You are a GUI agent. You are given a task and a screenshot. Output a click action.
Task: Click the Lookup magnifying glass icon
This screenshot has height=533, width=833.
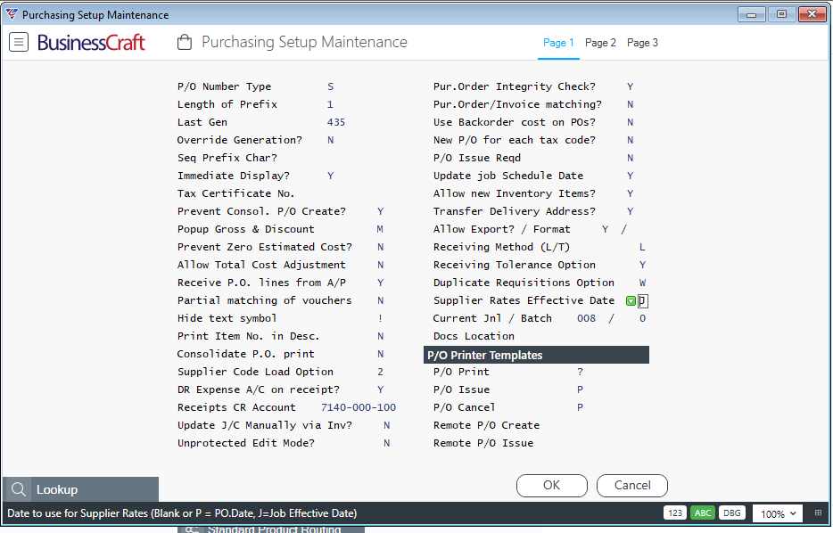[x=19, y=489]
